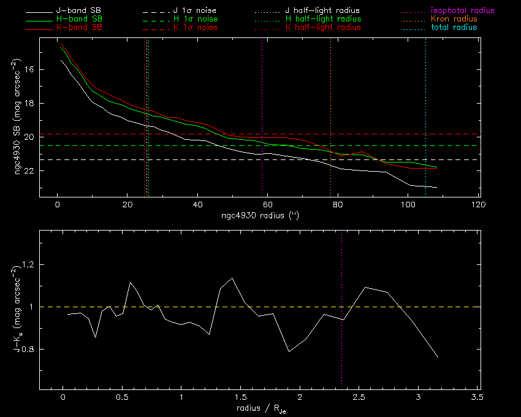
Task: Click the "0.8" tick label on the lower y-axis
Action: [28, 349]
